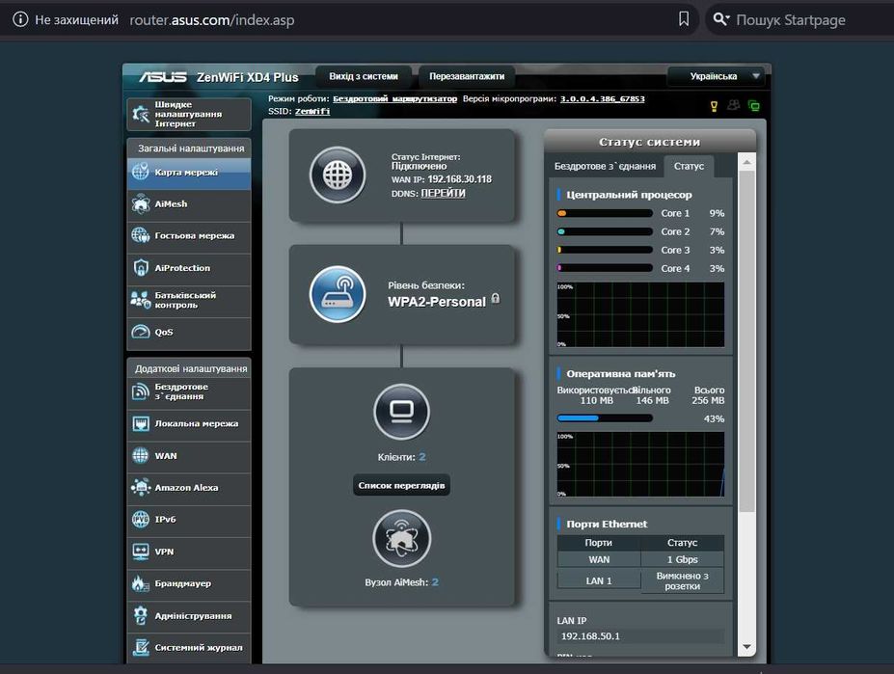Click the AiMesh node icon
The height and width of the screenshot is (674, 894).
click(401, 538)
